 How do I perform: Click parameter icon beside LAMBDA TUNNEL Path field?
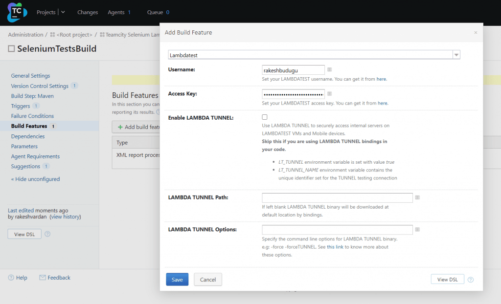pyautogui.click(x=417, y=197)
